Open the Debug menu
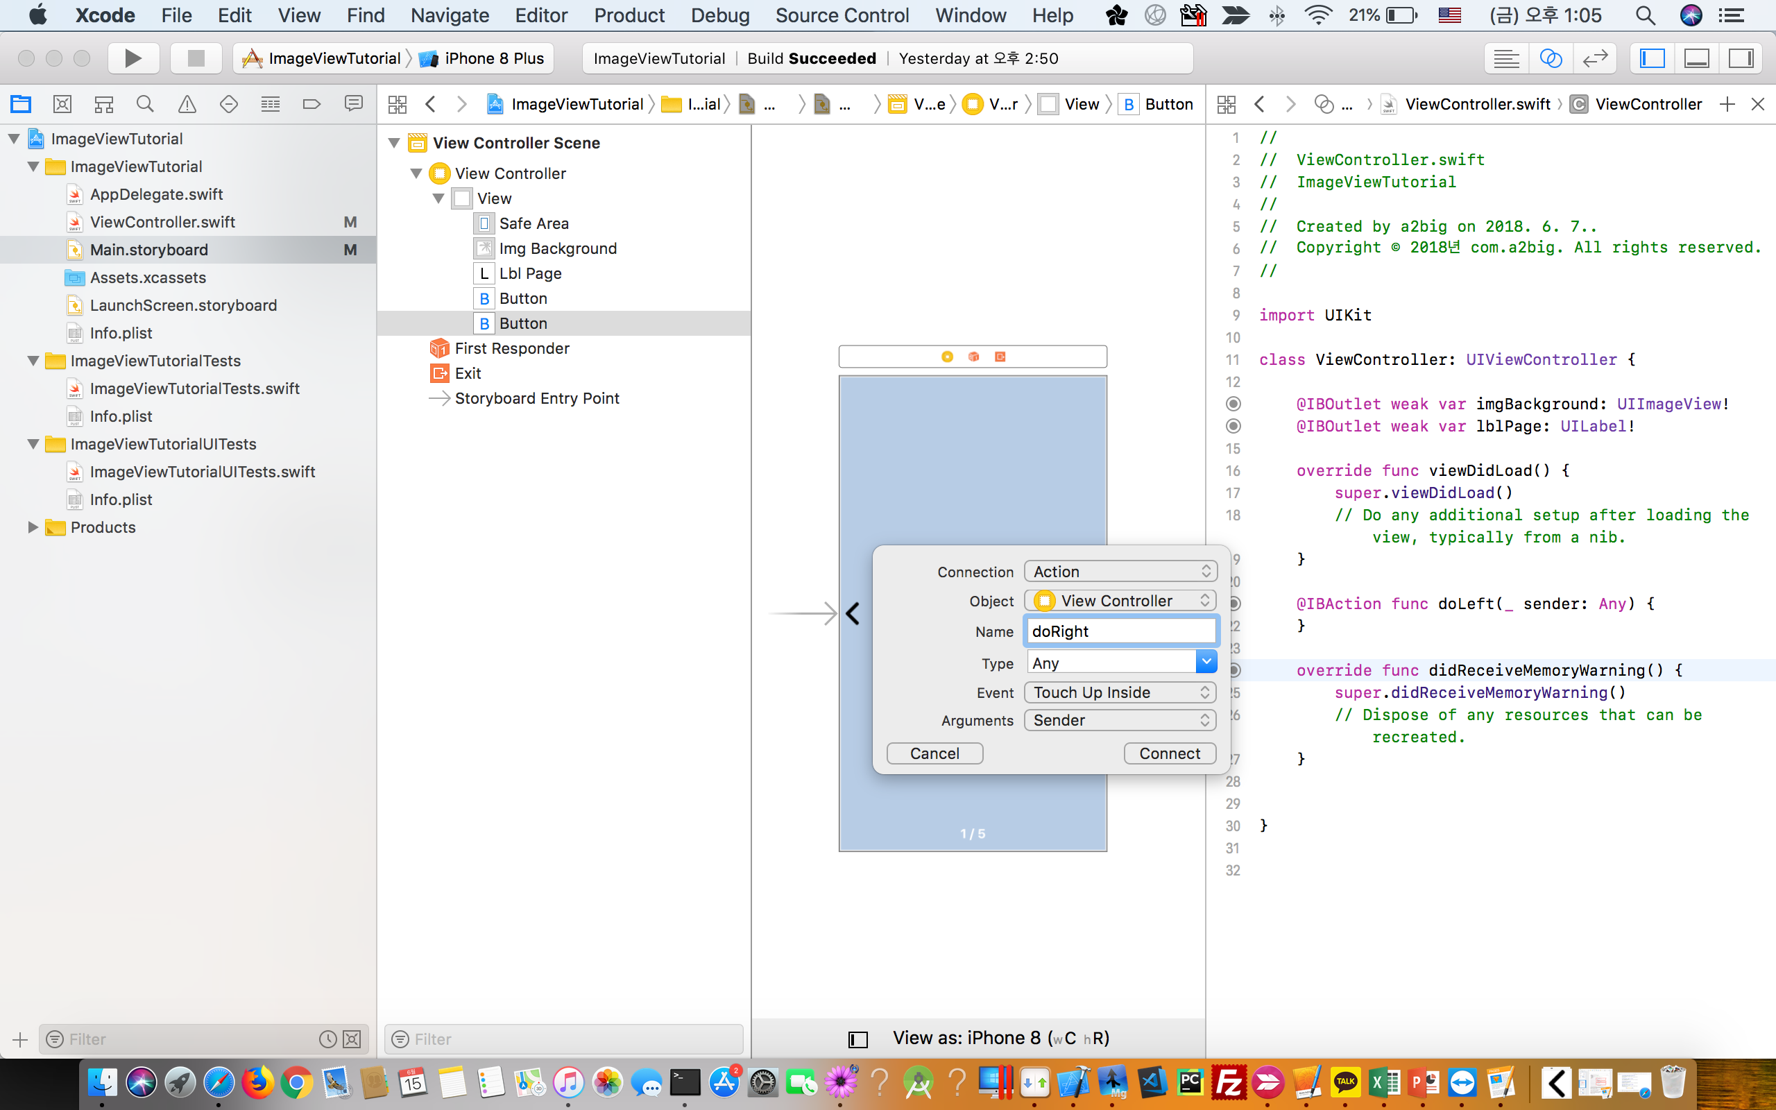This screenshot has height=1110, width=1776. tap(720, 15)
